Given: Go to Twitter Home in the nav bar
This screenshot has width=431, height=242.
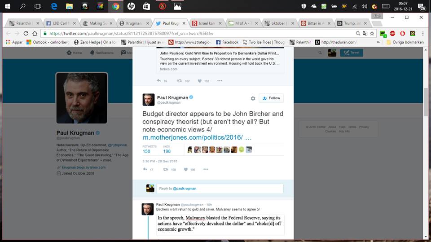Looking at the screenshot, I should (74, 53).
